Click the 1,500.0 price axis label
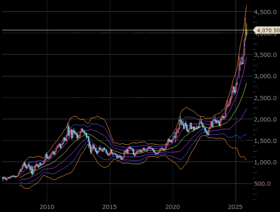The image size is (280, 212). point(265,141)
